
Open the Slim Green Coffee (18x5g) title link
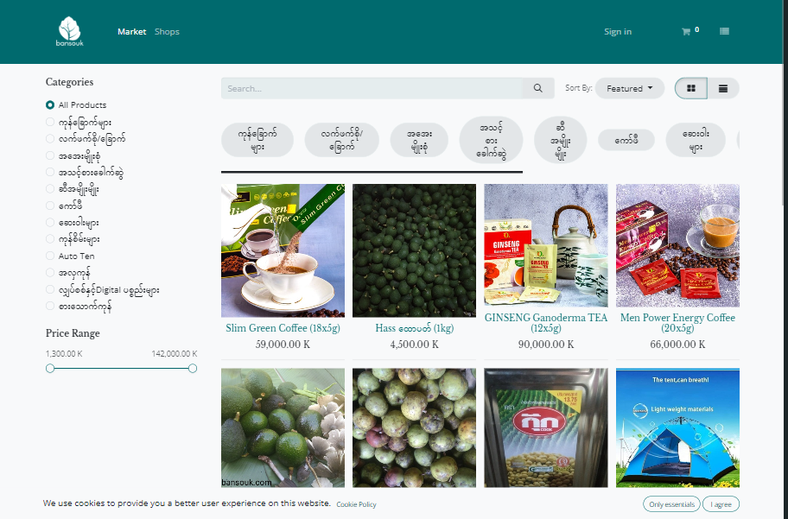[283, 328]
